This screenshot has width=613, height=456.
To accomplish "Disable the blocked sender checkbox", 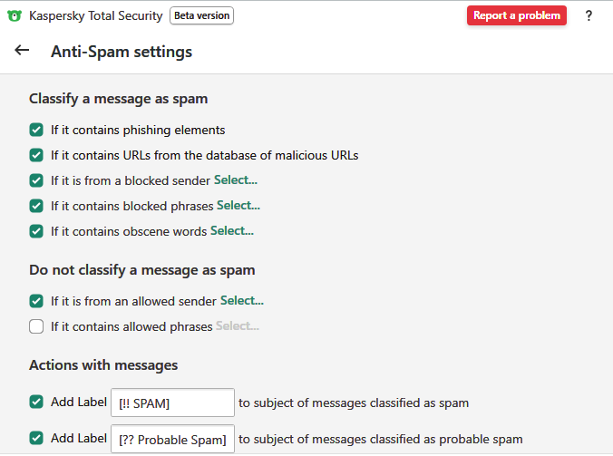I will [36, 180].
